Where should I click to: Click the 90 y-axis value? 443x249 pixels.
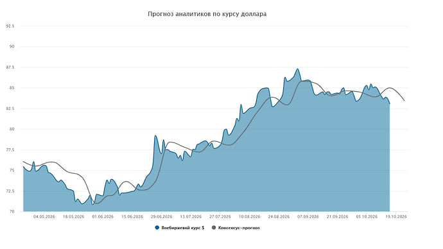coord(12,47)
